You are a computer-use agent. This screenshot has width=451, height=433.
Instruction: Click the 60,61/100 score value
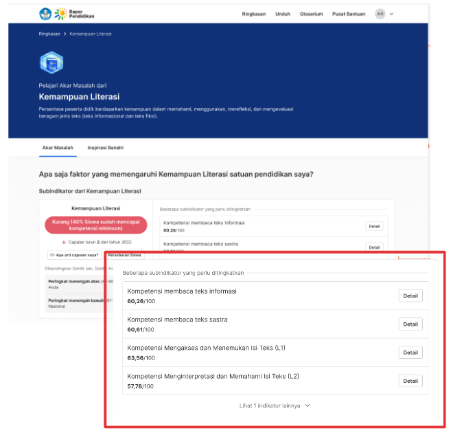coord(141,330)
